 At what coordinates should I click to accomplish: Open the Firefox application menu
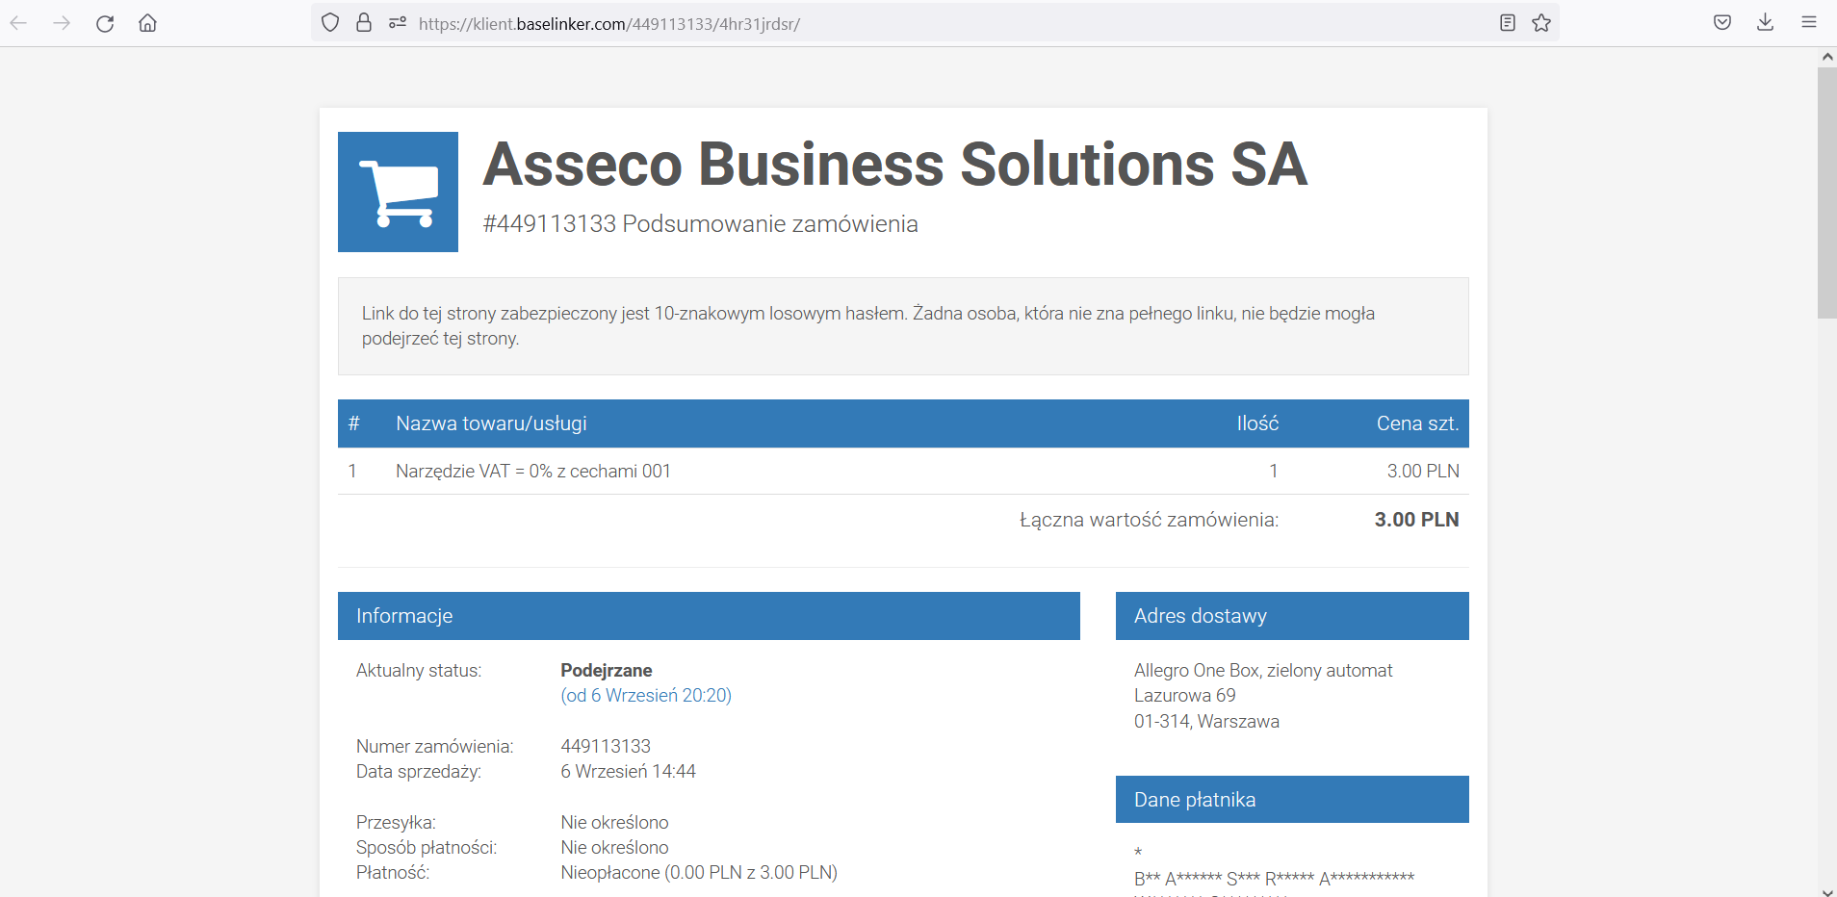pos(1809,23)
